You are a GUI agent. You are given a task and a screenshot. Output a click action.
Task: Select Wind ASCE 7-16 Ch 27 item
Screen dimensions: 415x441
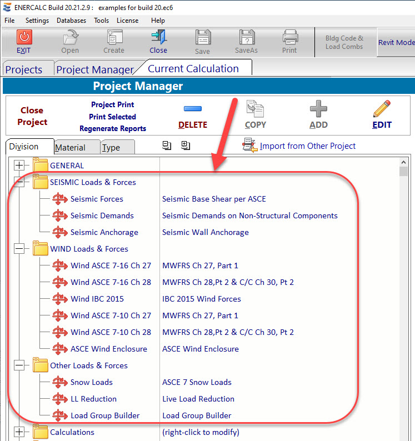click(111, 265)
